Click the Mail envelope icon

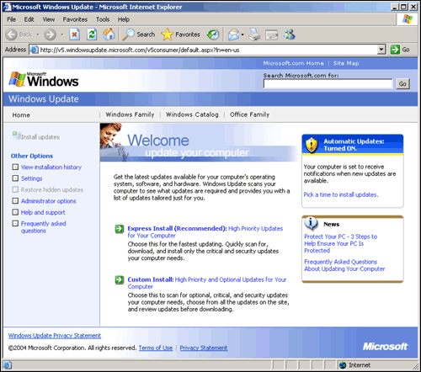pyautogui.click(x=233, y=35)
